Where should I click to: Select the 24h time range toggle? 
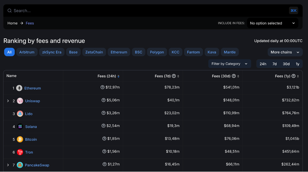coord(263,64)
